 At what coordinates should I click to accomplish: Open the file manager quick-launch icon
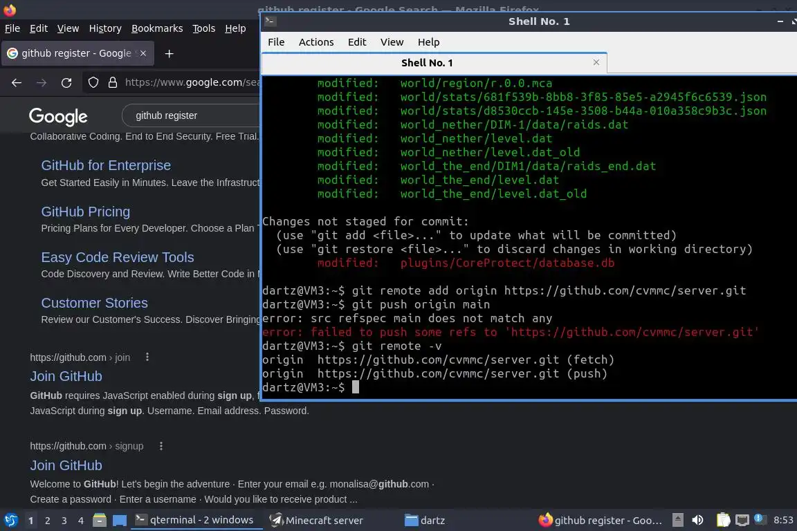100,521
